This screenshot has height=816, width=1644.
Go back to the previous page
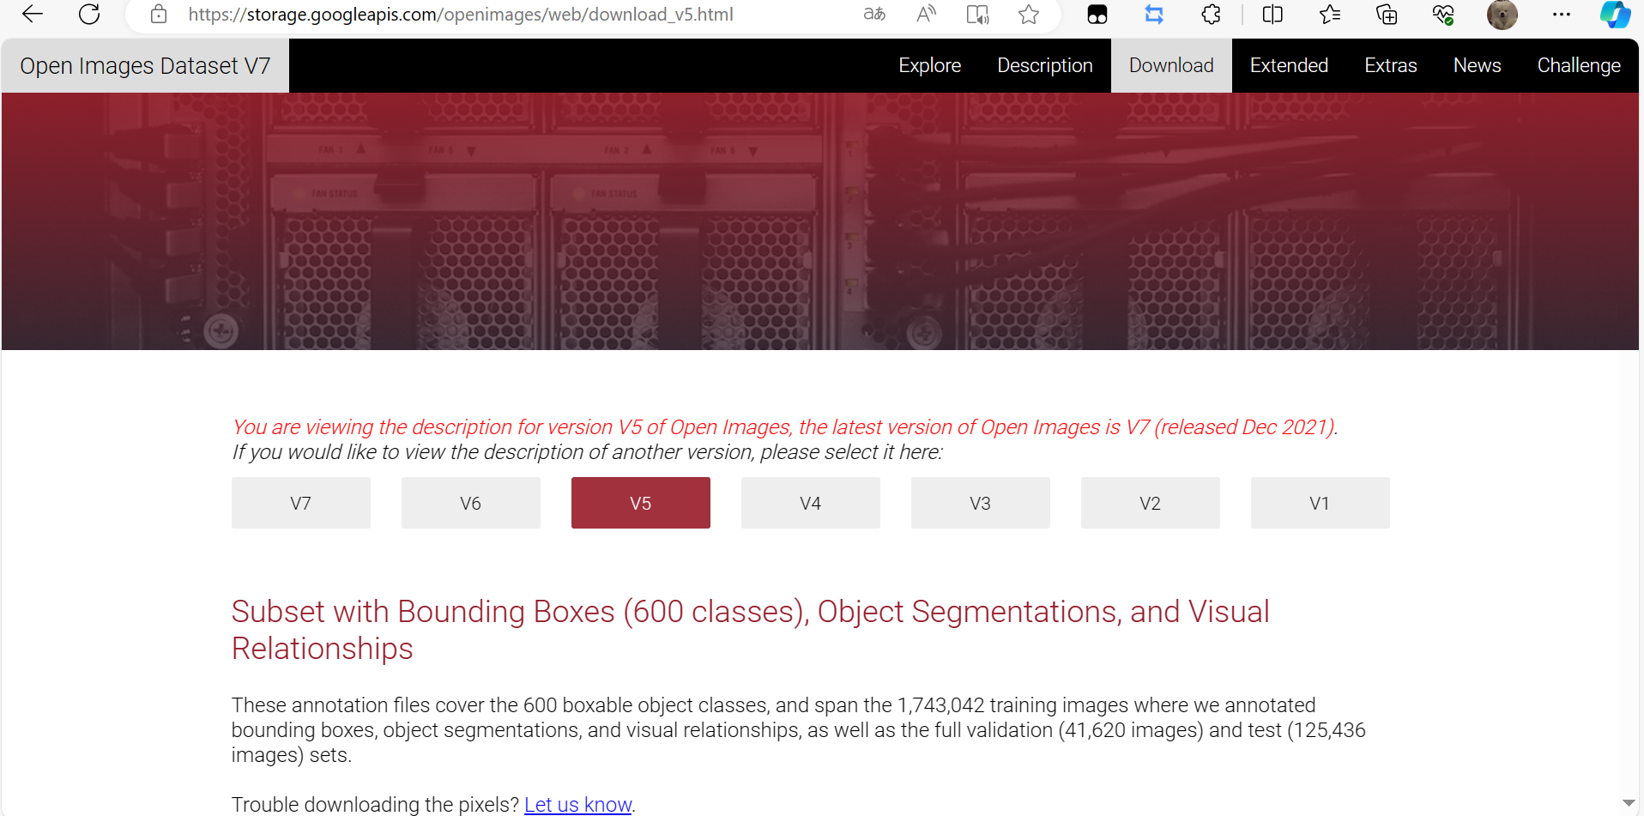pos(33,14)
